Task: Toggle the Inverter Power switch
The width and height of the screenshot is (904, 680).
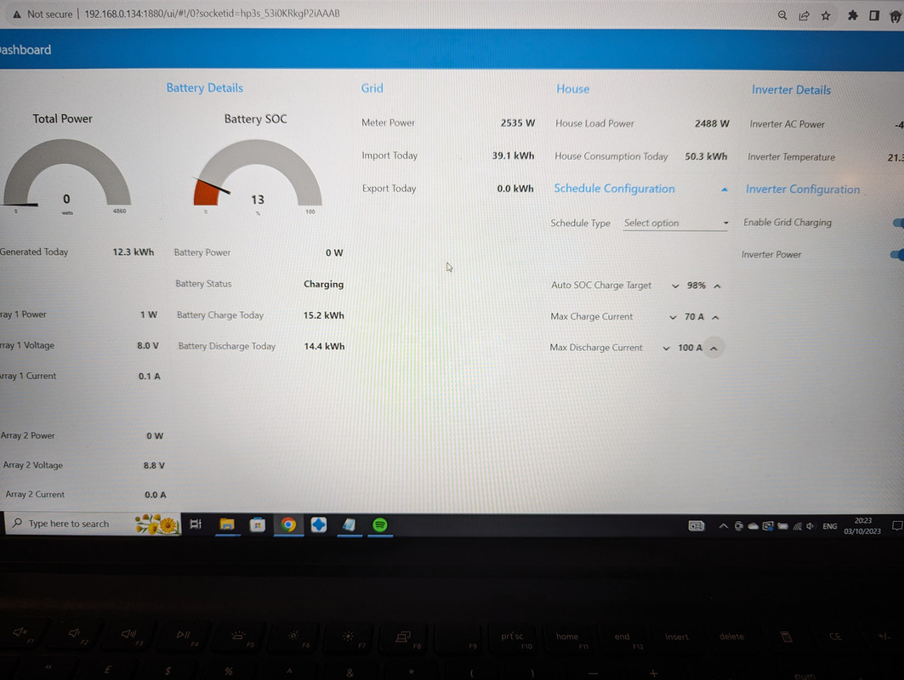Action: [896, 254]
